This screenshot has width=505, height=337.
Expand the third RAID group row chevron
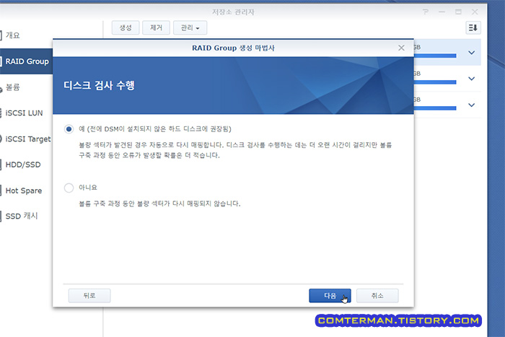(x=472, y=105)
